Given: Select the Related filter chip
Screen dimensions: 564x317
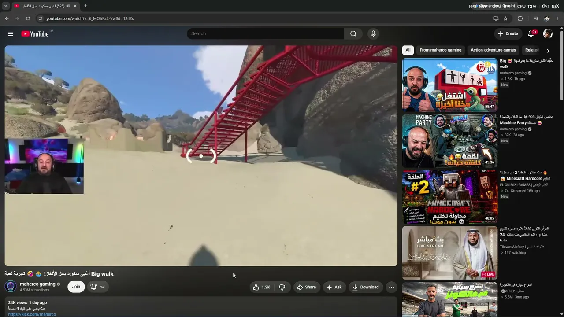Looking at the screenshot, I should [532, 50].
